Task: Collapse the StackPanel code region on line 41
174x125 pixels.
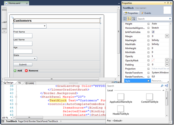Action: (x=16, y=97)
